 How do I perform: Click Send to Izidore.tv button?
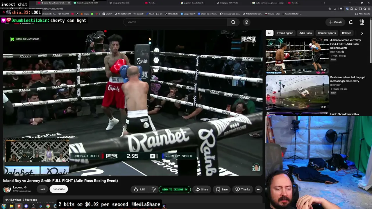(x=175, y=190)
